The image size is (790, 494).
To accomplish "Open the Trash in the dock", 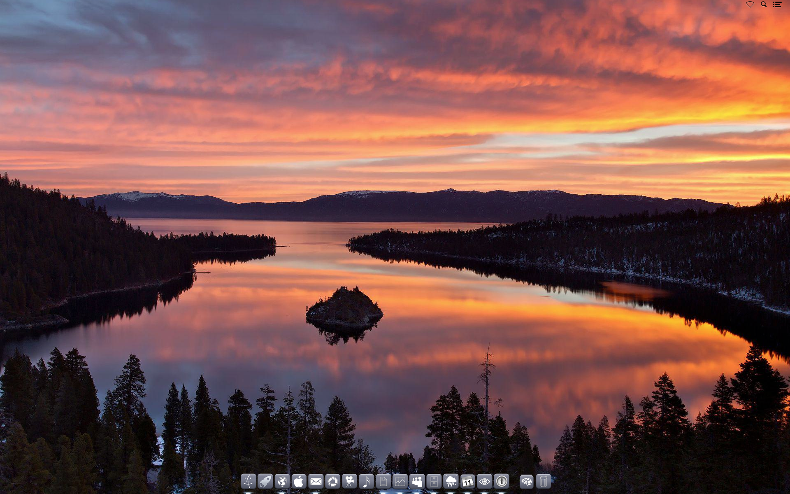I will point(543,481).
